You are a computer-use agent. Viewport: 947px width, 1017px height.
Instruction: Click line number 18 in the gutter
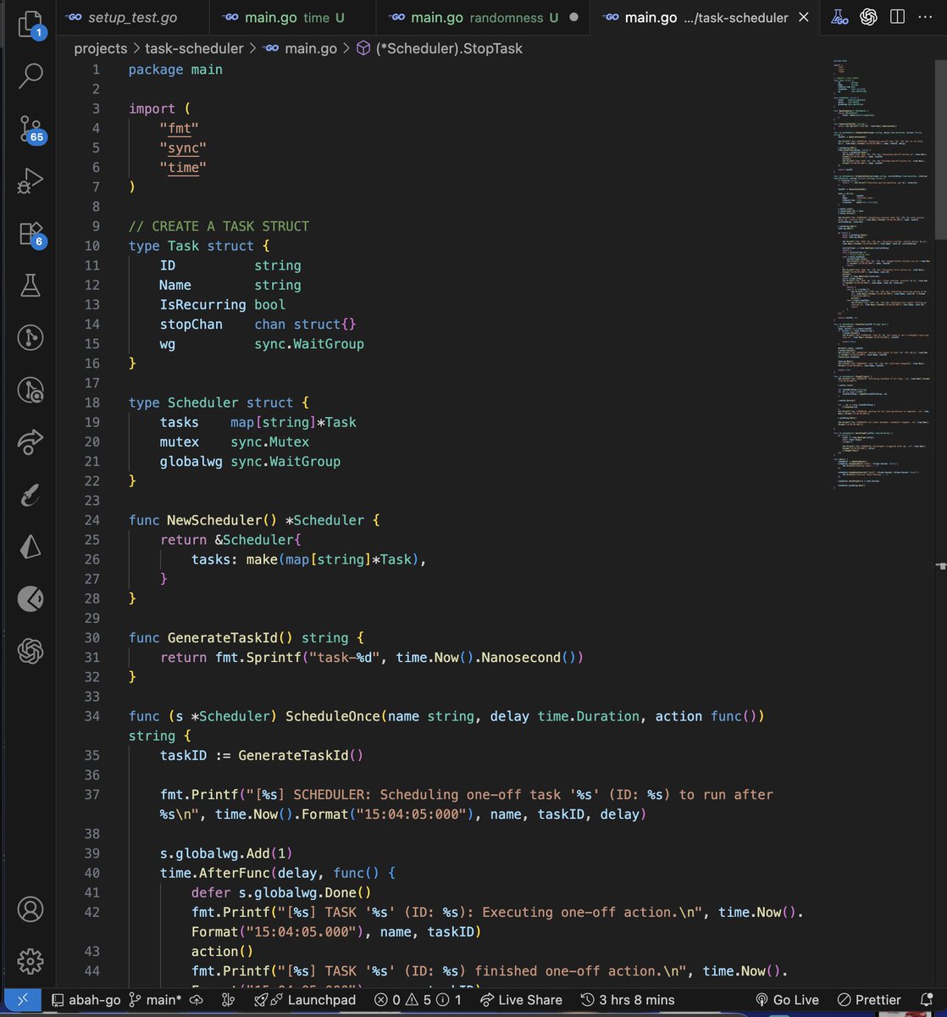click(91, 403)
